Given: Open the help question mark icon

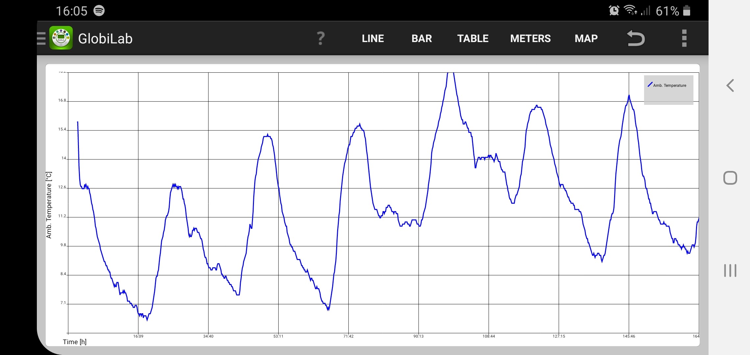Looking at the screenshot, I should [320, 38].
